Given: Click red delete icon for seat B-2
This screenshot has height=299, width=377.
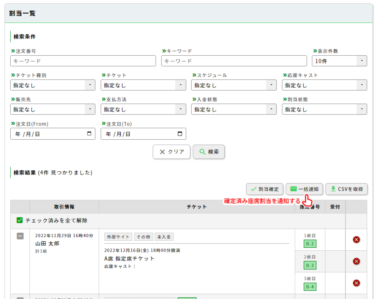Looking at the screenshot, I should (x=356, y=240).
